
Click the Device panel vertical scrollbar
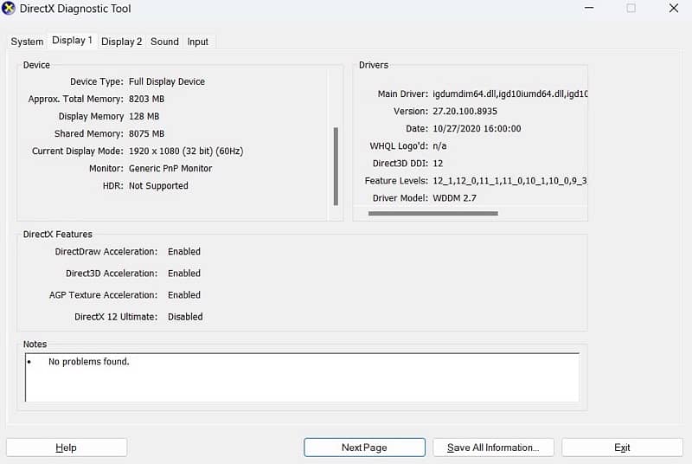tap(336, 164)
